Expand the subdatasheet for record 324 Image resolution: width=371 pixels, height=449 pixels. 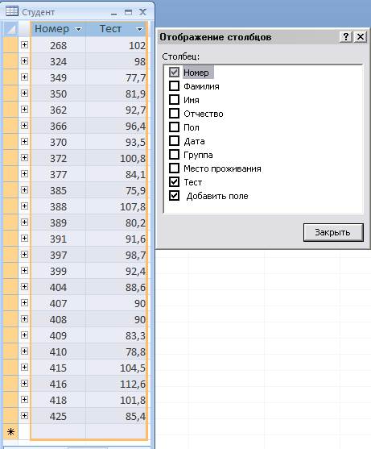coord(24,61)
